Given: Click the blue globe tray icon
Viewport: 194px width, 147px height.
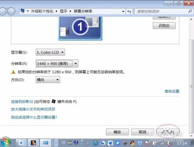Looking at the screenshot, I should point(103,143).
